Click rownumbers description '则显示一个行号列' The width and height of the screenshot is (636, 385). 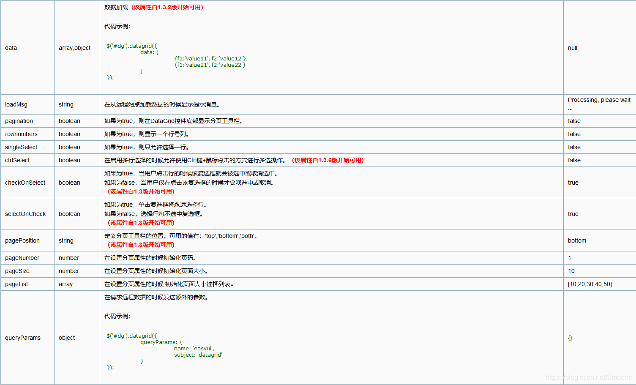click(x=147, y=134)
